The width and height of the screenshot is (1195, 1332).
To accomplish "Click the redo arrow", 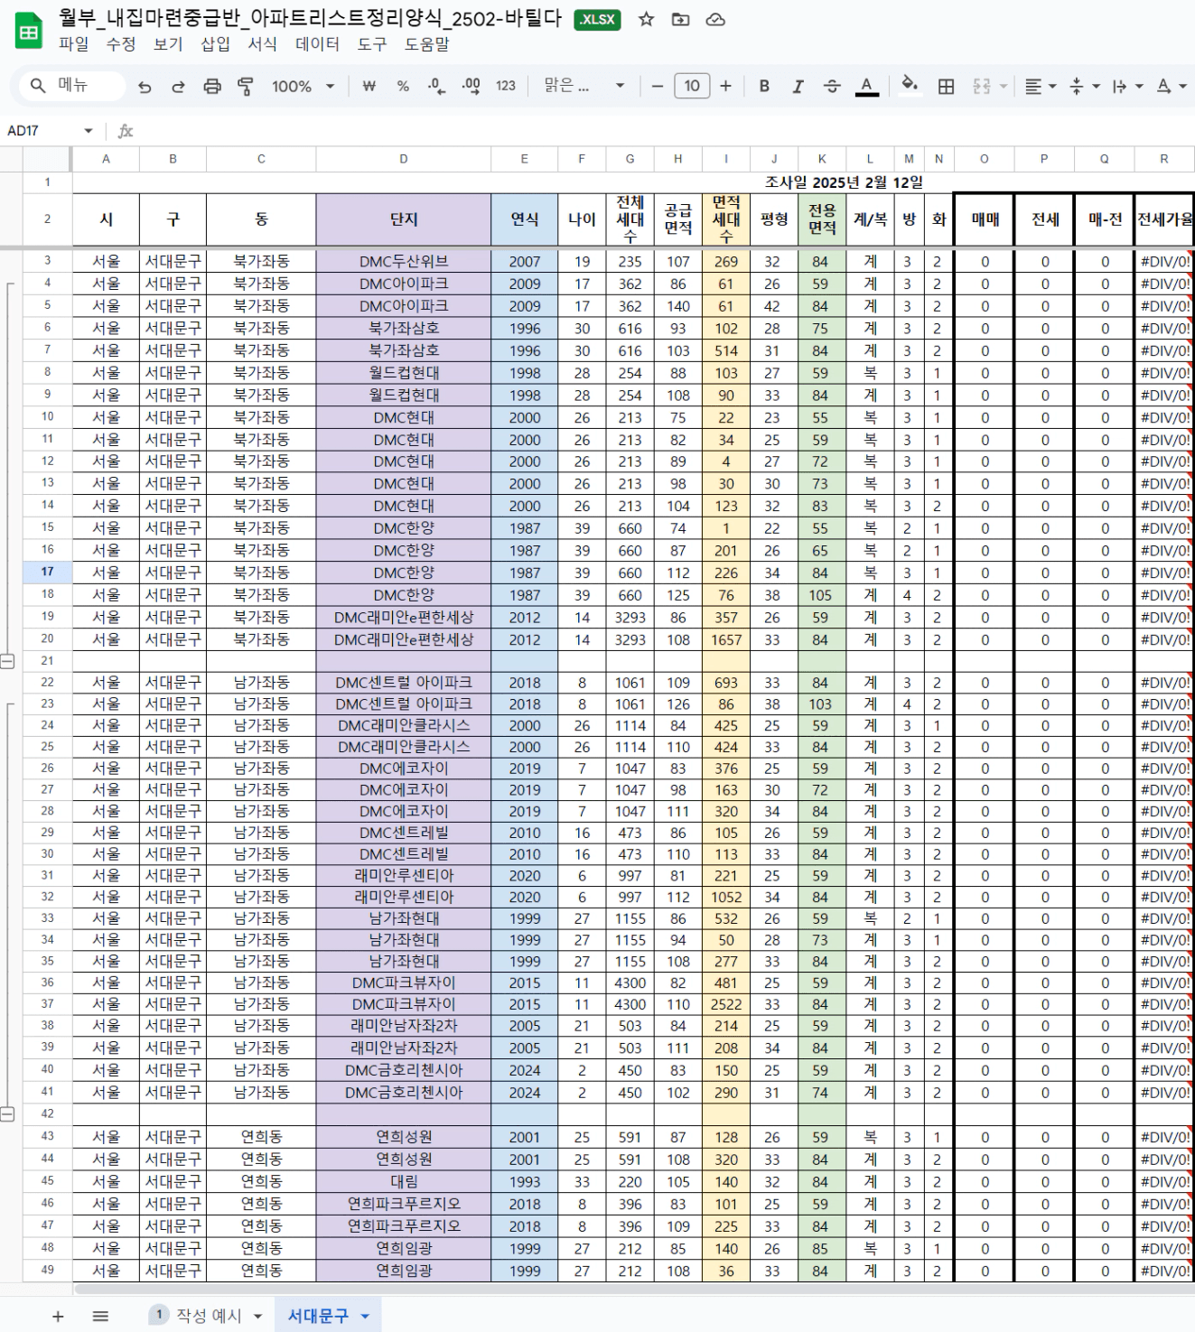I will point(178,87).
